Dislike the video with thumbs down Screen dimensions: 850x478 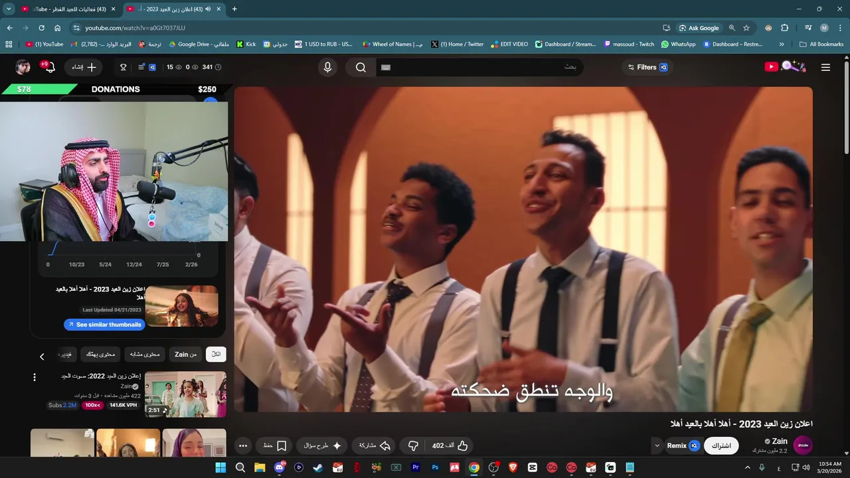[413, 445]
